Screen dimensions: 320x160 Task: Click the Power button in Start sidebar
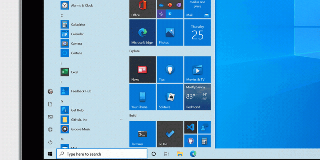coord(50,142)
